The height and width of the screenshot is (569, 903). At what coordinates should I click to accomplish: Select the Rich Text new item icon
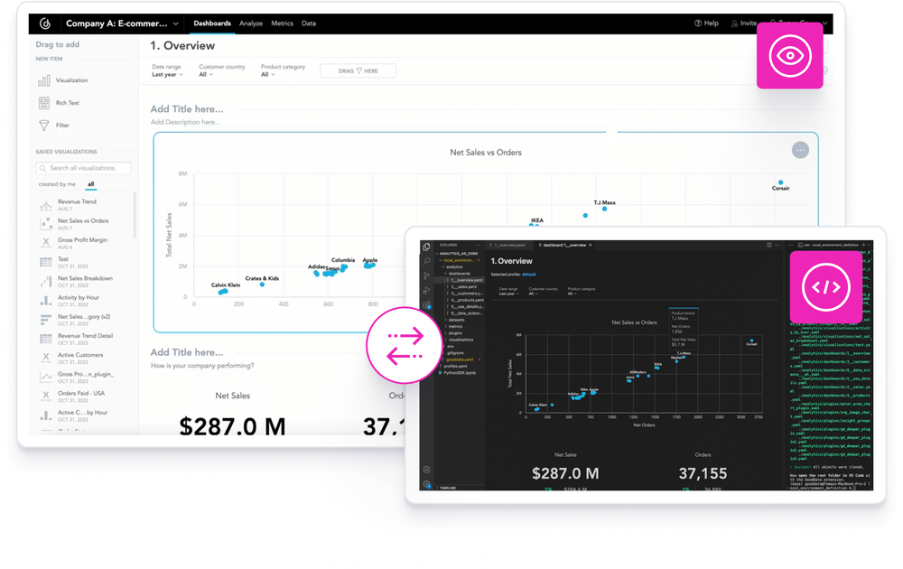point(44,103)
